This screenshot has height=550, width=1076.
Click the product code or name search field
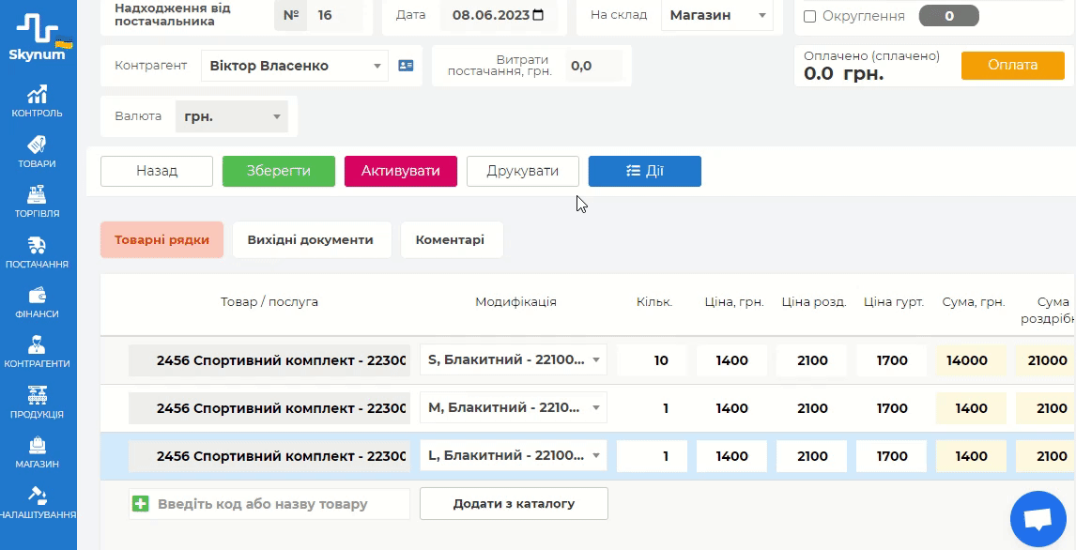click(x=269, y=504)
